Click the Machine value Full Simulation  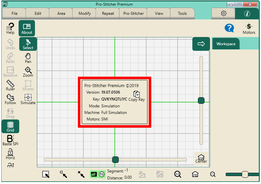114,113
